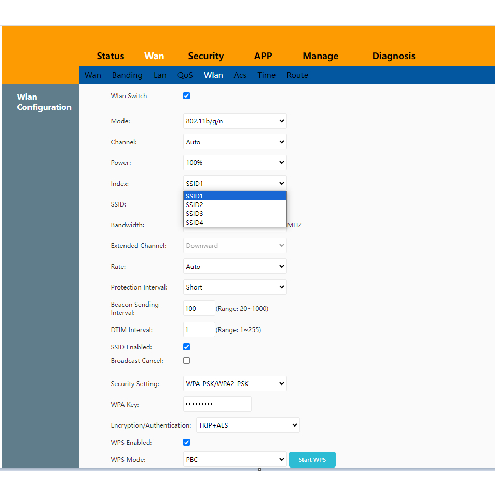Open the Power percentage dropdown

235,163
